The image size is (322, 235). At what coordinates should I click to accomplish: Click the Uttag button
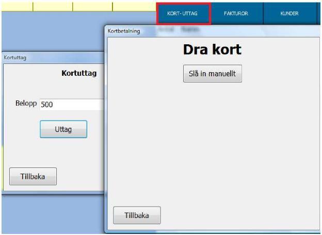tap(63, 129)
